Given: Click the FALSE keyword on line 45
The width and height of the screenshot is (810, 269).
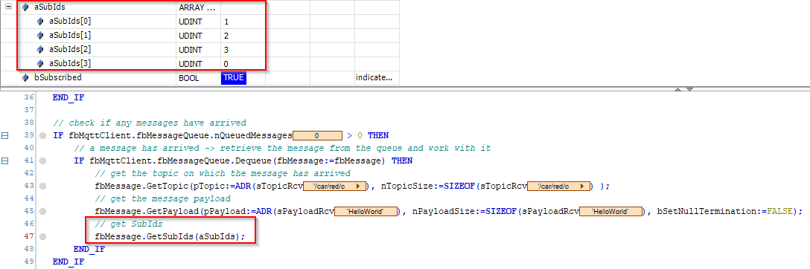Looking at the screenshot, I should (780, 211).
